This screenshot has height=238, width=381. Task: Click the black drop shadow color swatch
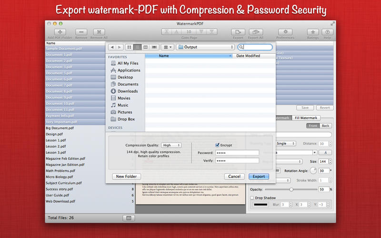coord(261,205)
